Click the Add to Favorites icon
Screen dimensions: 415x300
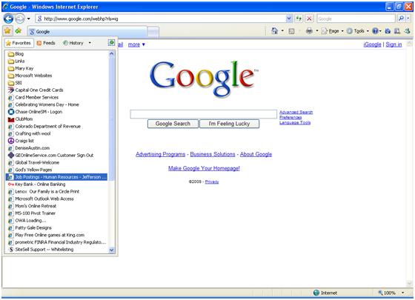pos(19,31)
